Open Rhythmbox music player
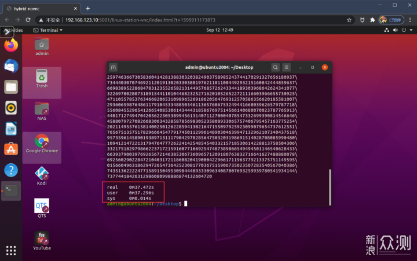 [11, 108]
